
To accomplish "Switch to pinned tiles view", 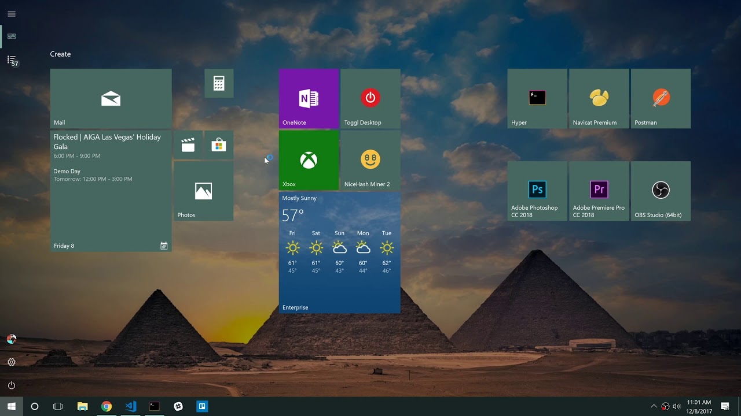I will point(12,36).
